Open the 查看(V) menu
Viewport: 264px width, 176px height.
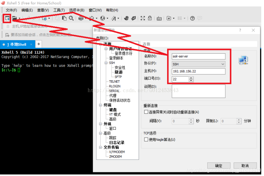click(x=43, y=10)
